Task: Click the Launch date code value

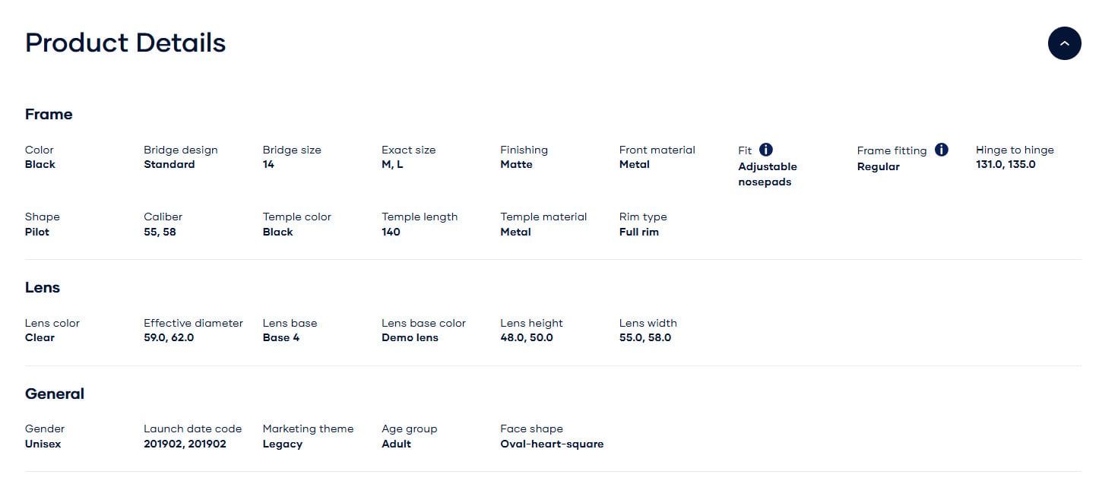Action: [185, 444]
